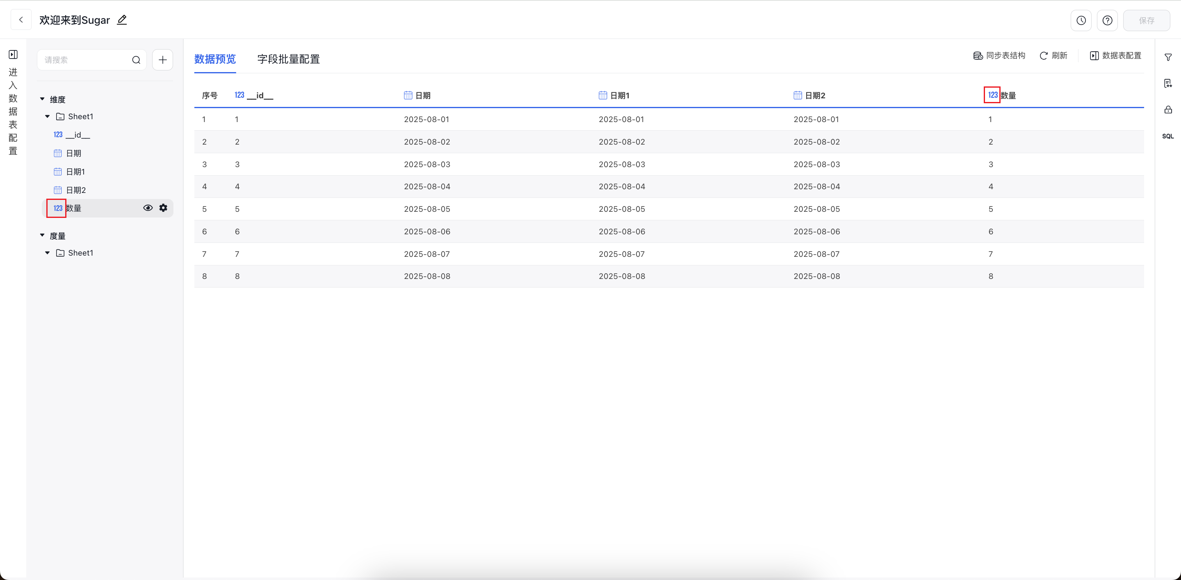Open the help question mark icon
Image resolution: width=1181 pixels, height=580 pixels.
[x=1107, y=20]
